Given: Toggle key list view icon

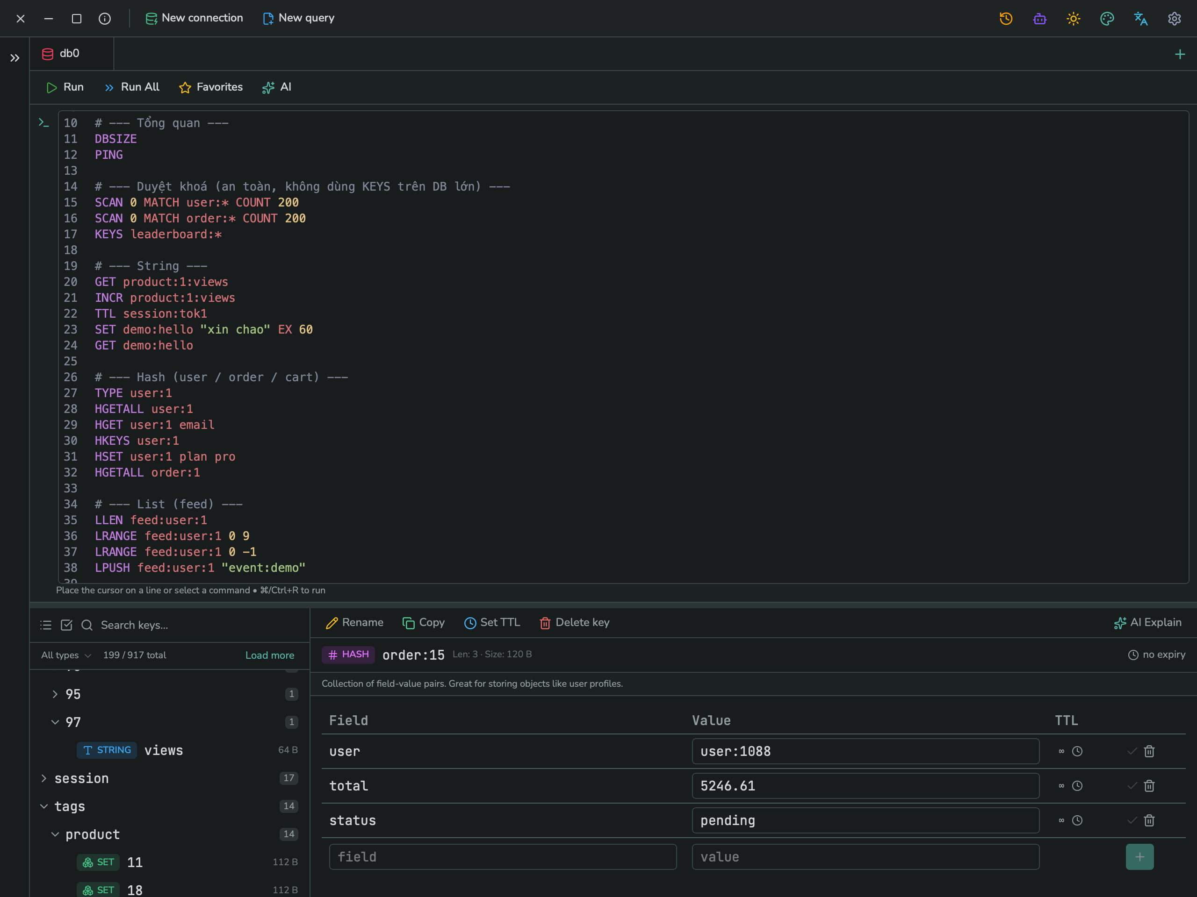Looking at the screenshot, I should coord(45,625).
